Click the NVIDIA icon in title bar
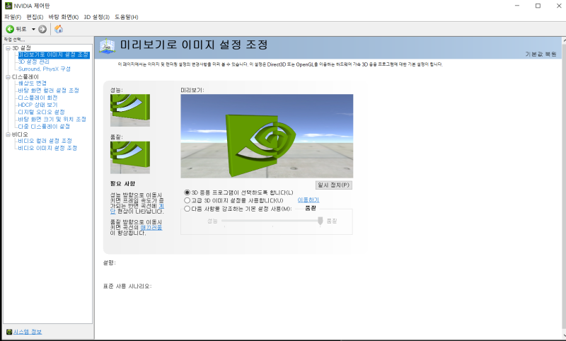566x341 pixels. (x=8, y=6)
